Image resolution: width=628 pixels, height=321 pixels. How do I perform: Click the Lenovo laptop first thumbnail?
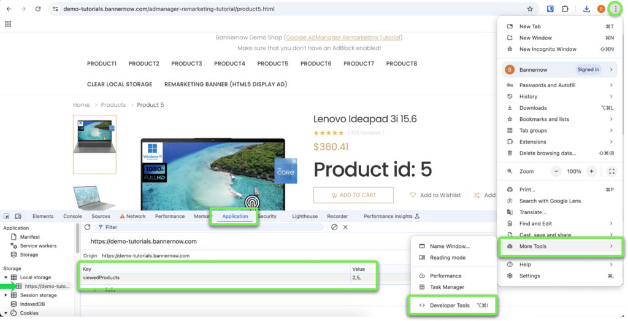coord(94,145)
